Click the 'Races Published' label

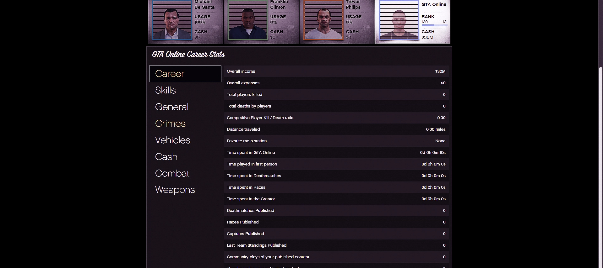point(242,222)
